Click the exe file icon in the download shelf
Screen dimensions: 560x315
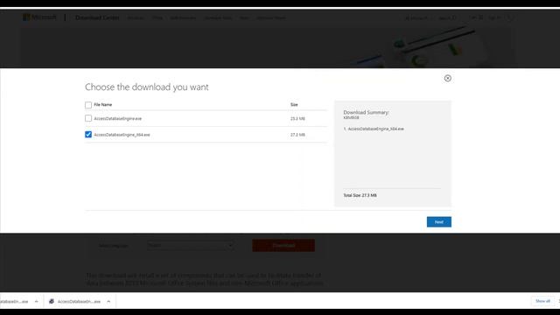pos(52,301)
